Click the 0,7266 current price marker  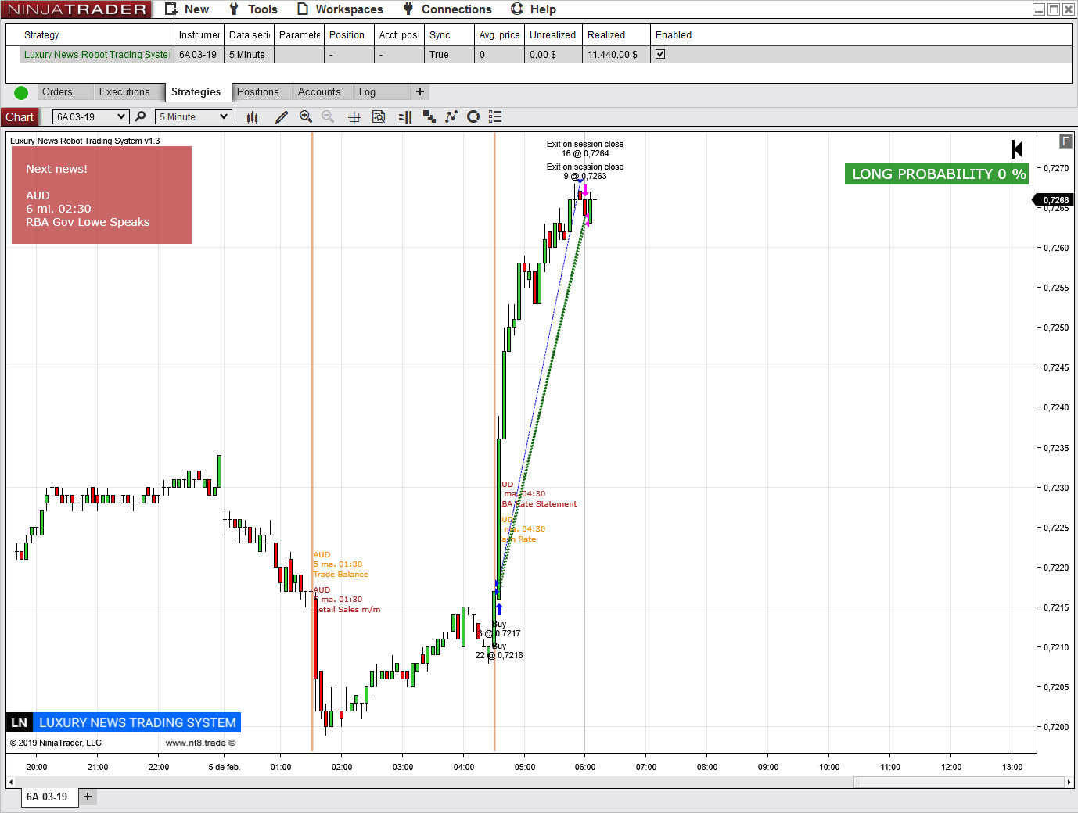click(x=1055, y=200)
